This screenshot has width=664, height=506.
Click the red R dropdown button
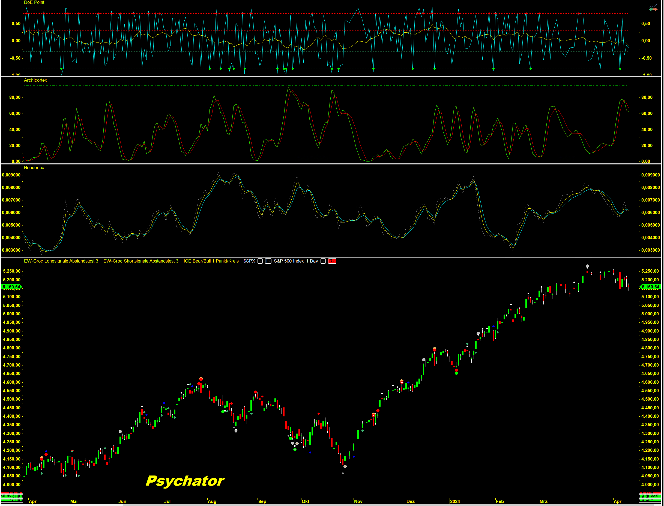[332, 261]
